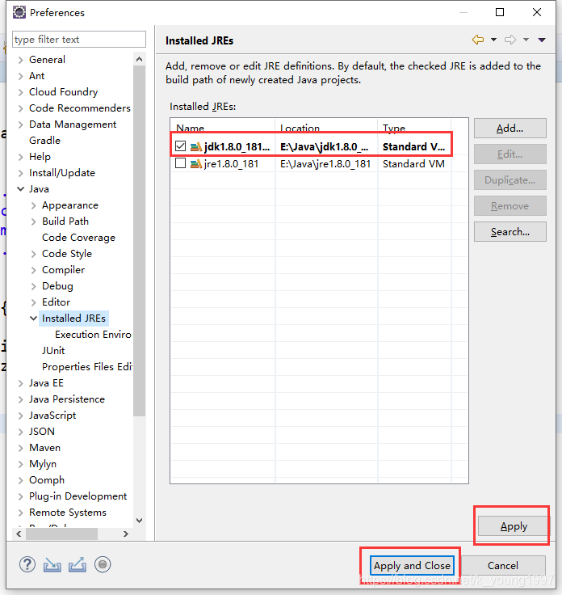562x595 pixels.
Task: Expand the Data Management node
Action: [20, 124]
